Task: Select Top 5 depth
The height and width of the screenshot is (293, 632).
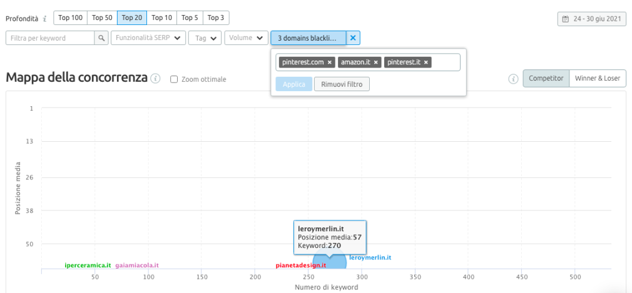Action: click(190, 17)
